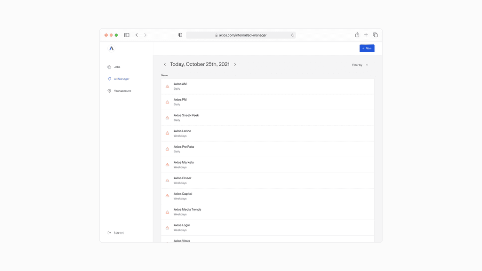Open the Axios Latino row

pos(267,133)
